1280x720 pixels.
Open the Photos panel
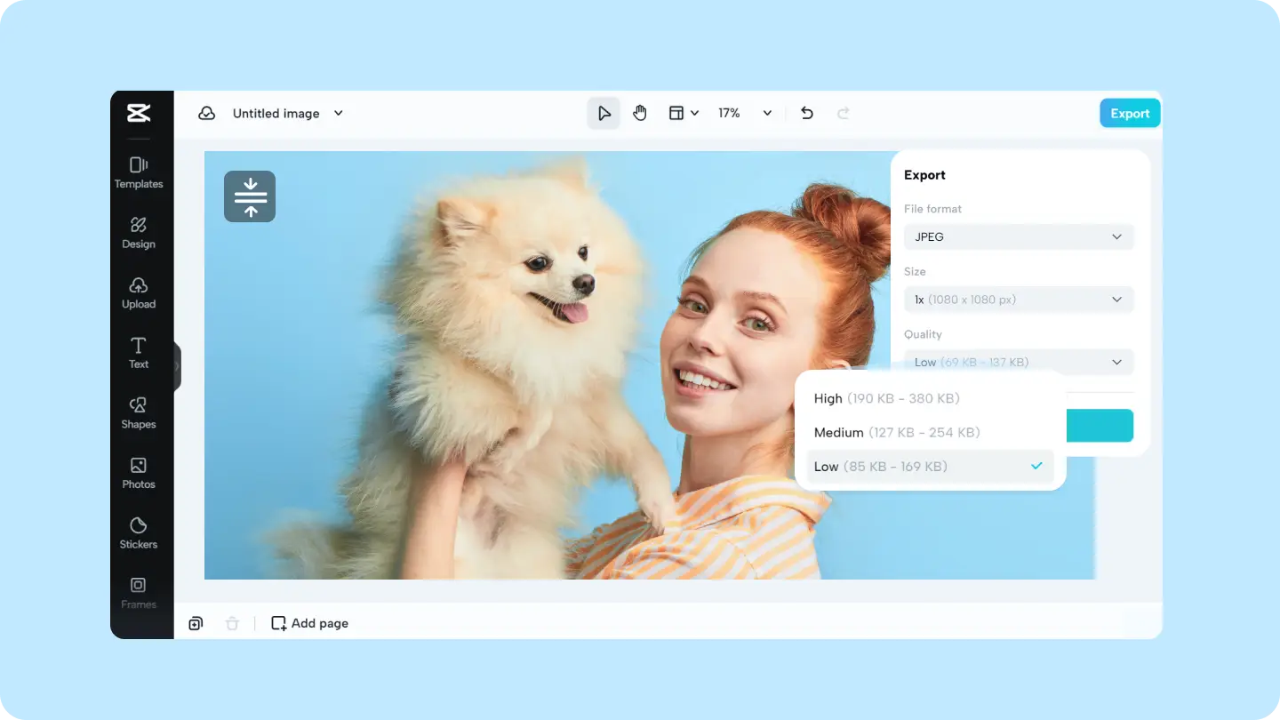(139, 472)
